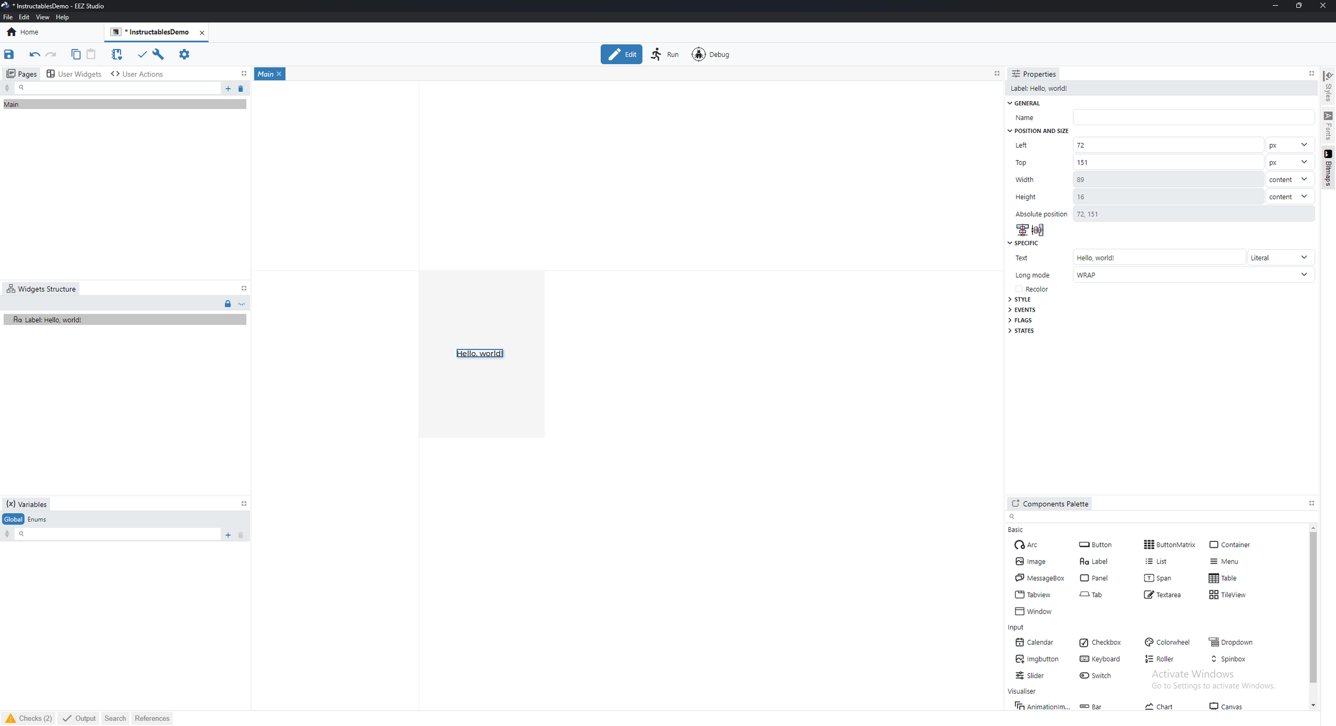Click the horizontal center alignment icon
Image resolution: width=1336 pixels, height=726 pixels.
[x=1022, y=230]
